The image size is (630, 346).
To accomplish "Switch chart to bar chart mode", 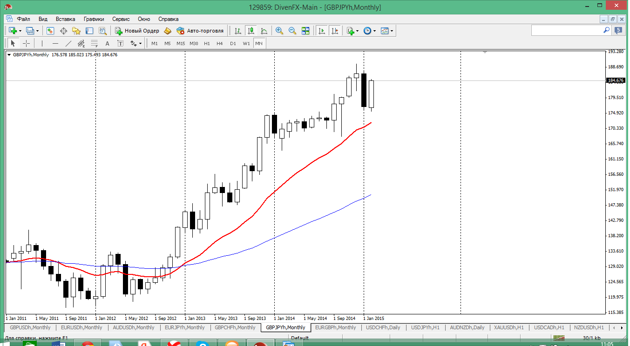I will click(x=238, y=31).
